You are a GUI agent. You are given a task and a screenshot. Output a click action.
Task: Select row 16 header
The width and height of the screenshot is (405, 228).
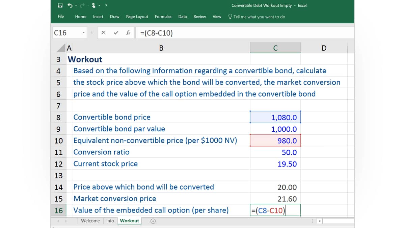tap(58, 210)
